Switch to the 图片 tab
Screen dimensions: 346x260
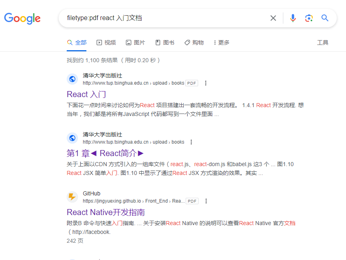pos(135,43)
